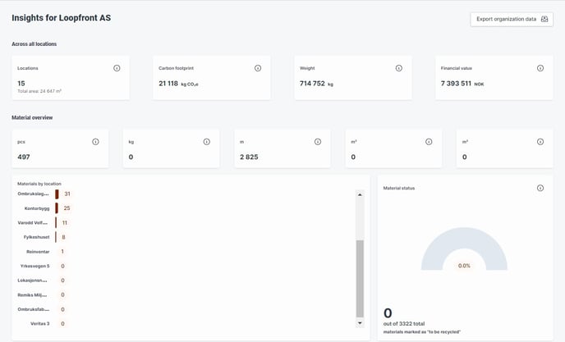
Task: Show info for the m card (2 825)
Action: tap(318, 142)
